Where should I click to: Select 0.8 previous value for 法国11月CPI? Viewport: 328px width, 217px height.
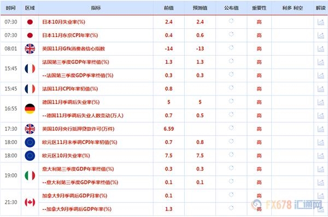tap(168, 89)
